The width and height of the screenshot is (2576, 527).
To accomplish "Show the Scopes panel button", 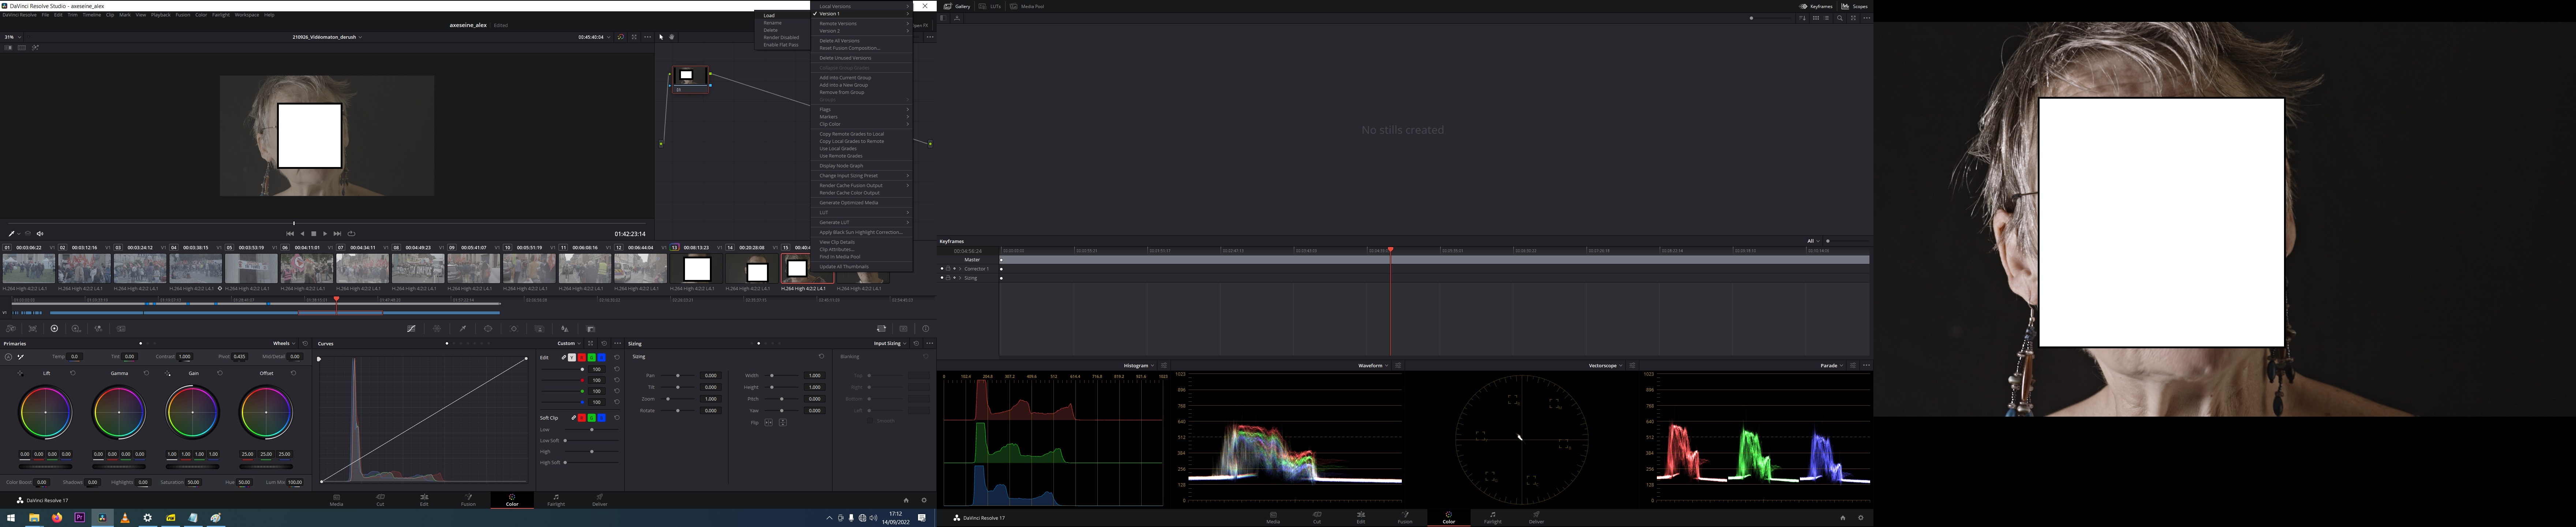I will click(1855, 6).
